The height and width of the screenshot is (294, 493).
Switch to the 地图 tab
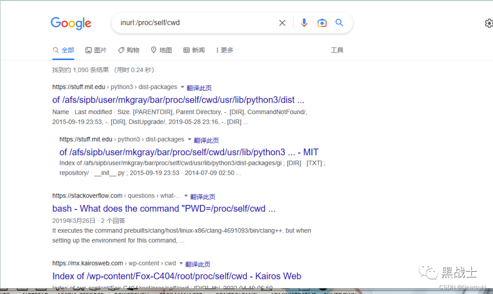coord(161,50)
